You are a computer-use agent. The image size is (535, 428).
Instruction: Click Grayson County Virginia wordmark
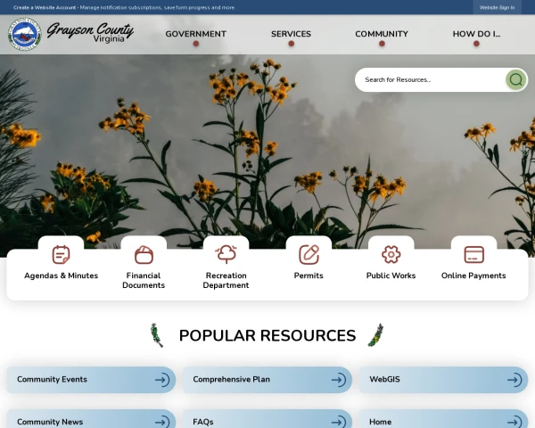(x=90, y=33)
